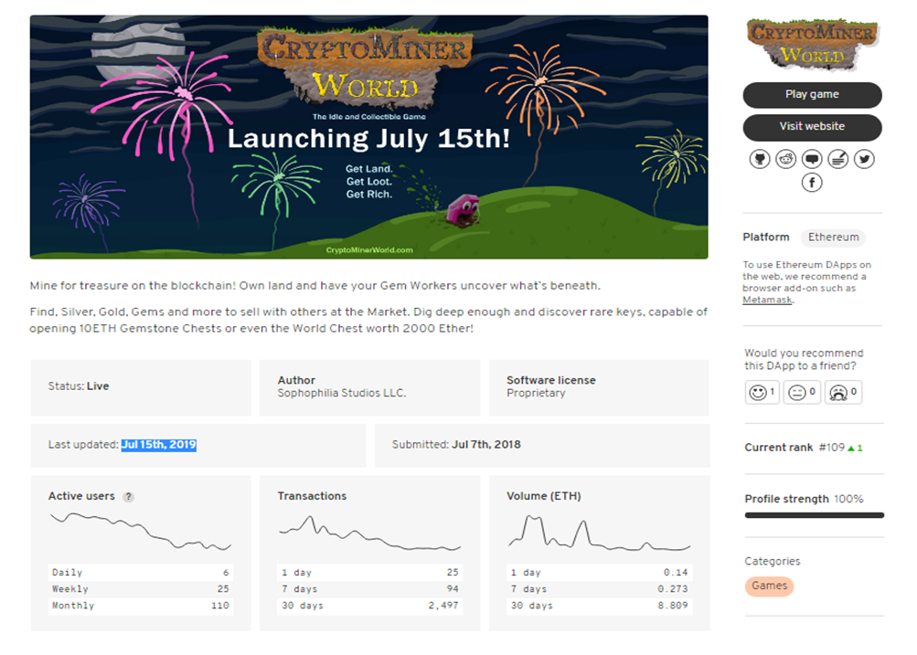Click 'Sophophilia Studios LLC.' author name

coord(342,393)
